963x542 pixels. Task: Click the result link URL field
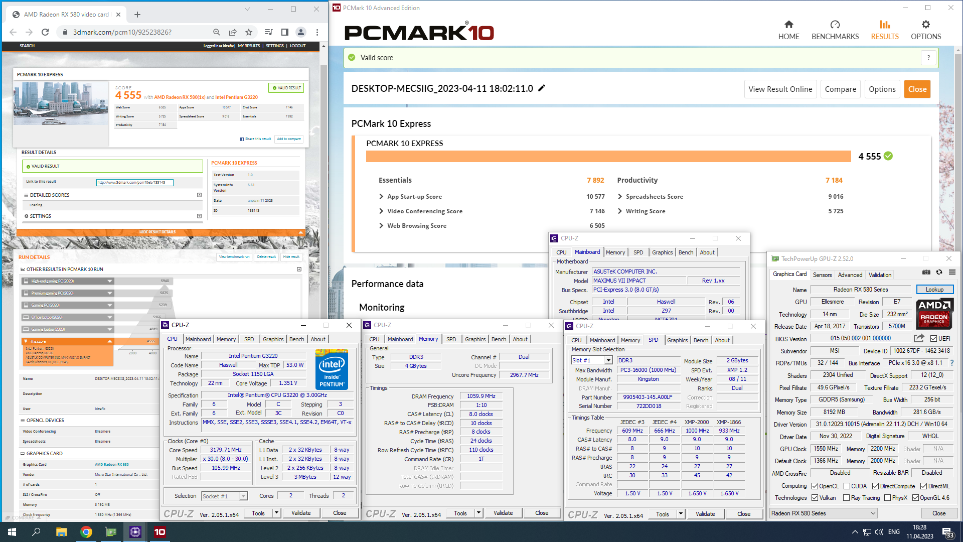click(x=134, y=183)
